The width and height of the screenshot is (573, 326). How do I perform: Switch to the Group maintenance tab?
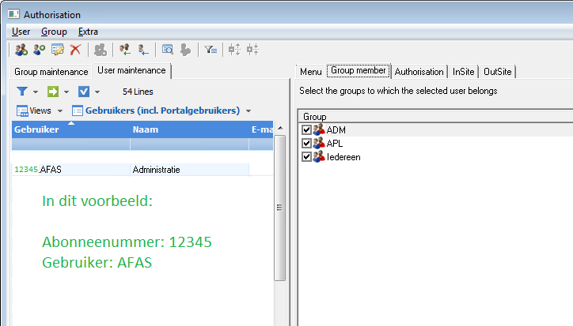tap(51, 72)
